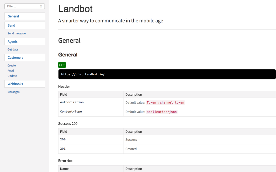Click the tagline about the mobile age

click(x=111, y=21)
